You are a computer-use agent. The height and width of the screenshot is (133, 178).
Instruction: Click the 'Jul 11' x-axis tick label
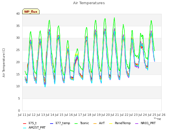click(x=22, y=115)
